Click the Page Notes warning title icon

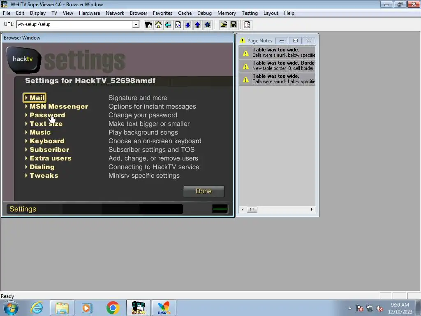pyautogui.click(x=243, y=41)
